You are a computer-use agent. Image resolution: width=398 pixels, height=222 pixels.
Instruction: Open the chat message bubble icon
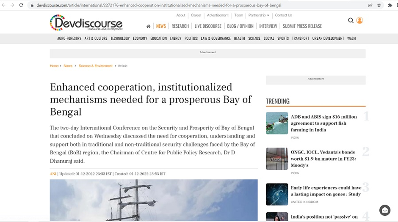384,210
